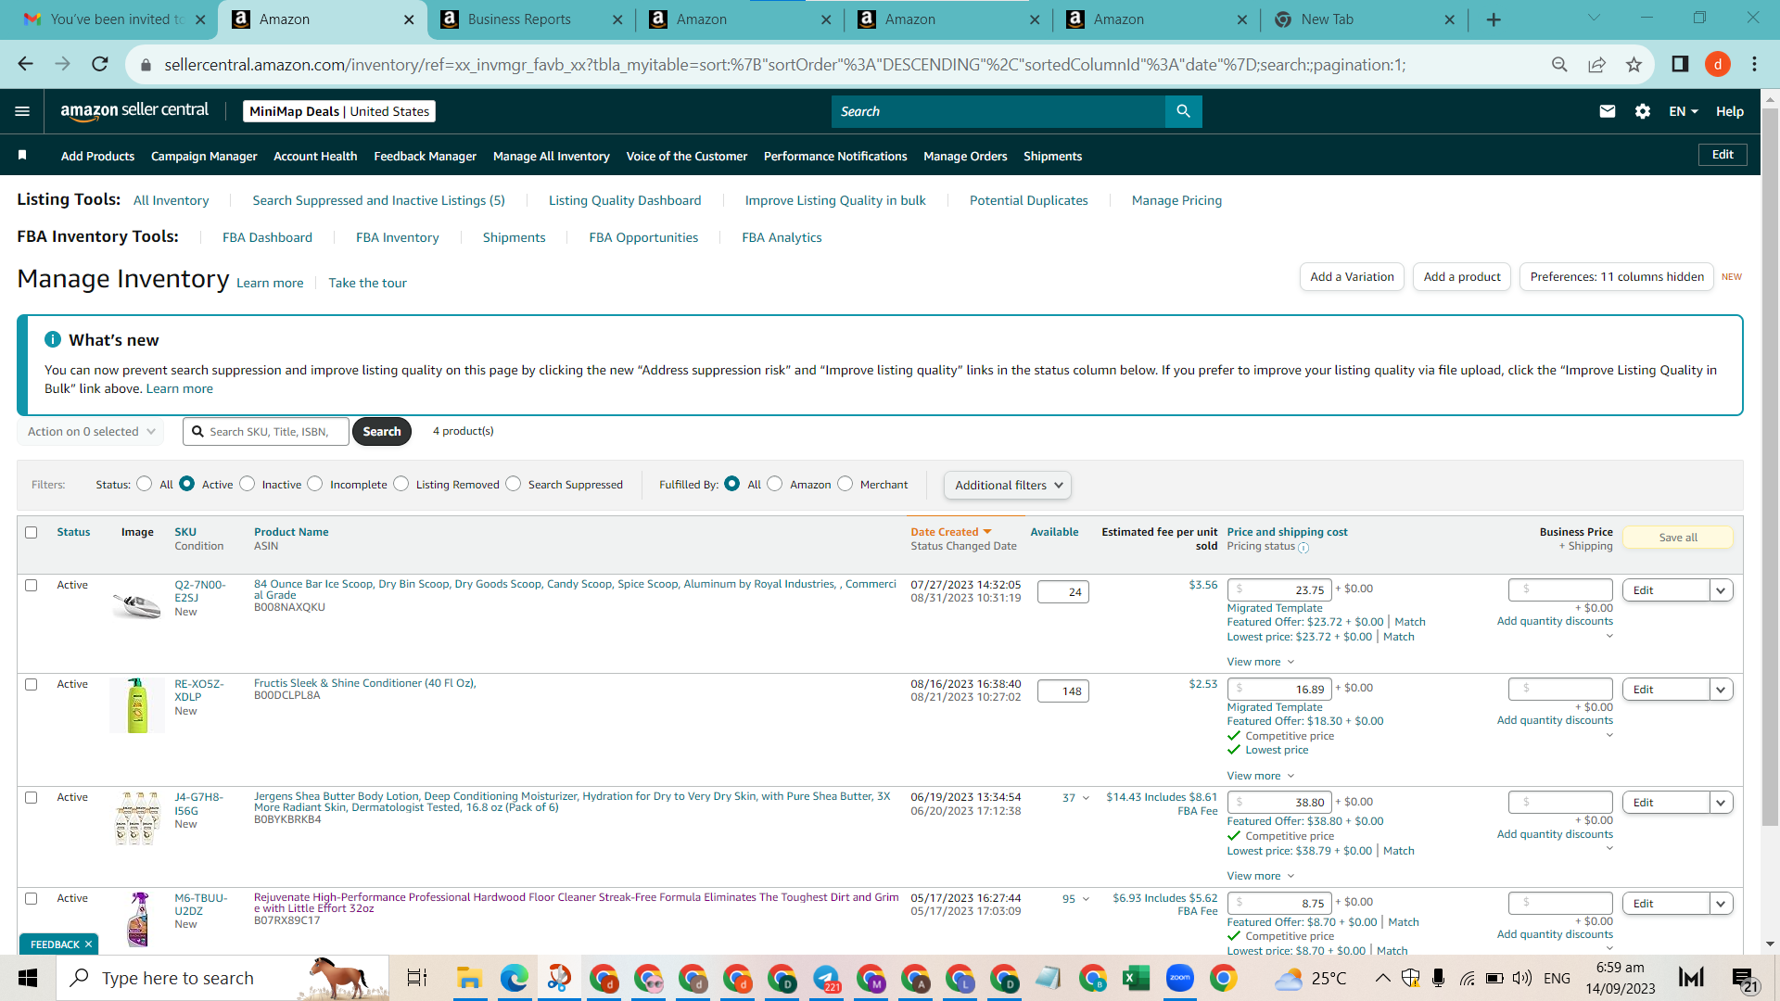Check the box for Rejuvenate Floor Cleaner listing
Screen dimensions: 1780x1001
[x=32, y=898]
